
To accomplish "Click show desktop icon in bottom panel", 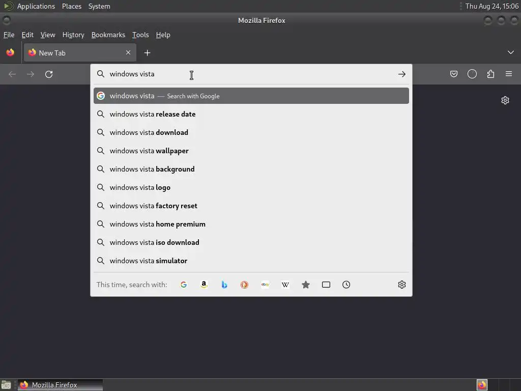I will pyautogui.click(x=6, y=385).
